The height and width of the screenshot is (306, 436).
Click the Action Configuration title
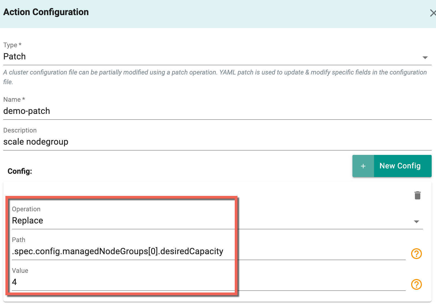[x=46, y=12]
